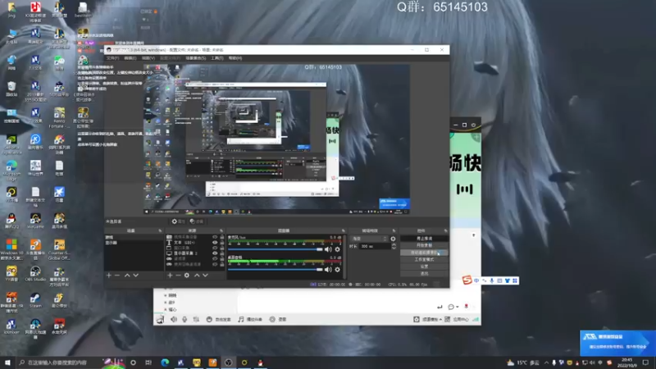Toggle visibility of the last source in the list
The image size is (656, 369).
(x=215, y=264)
